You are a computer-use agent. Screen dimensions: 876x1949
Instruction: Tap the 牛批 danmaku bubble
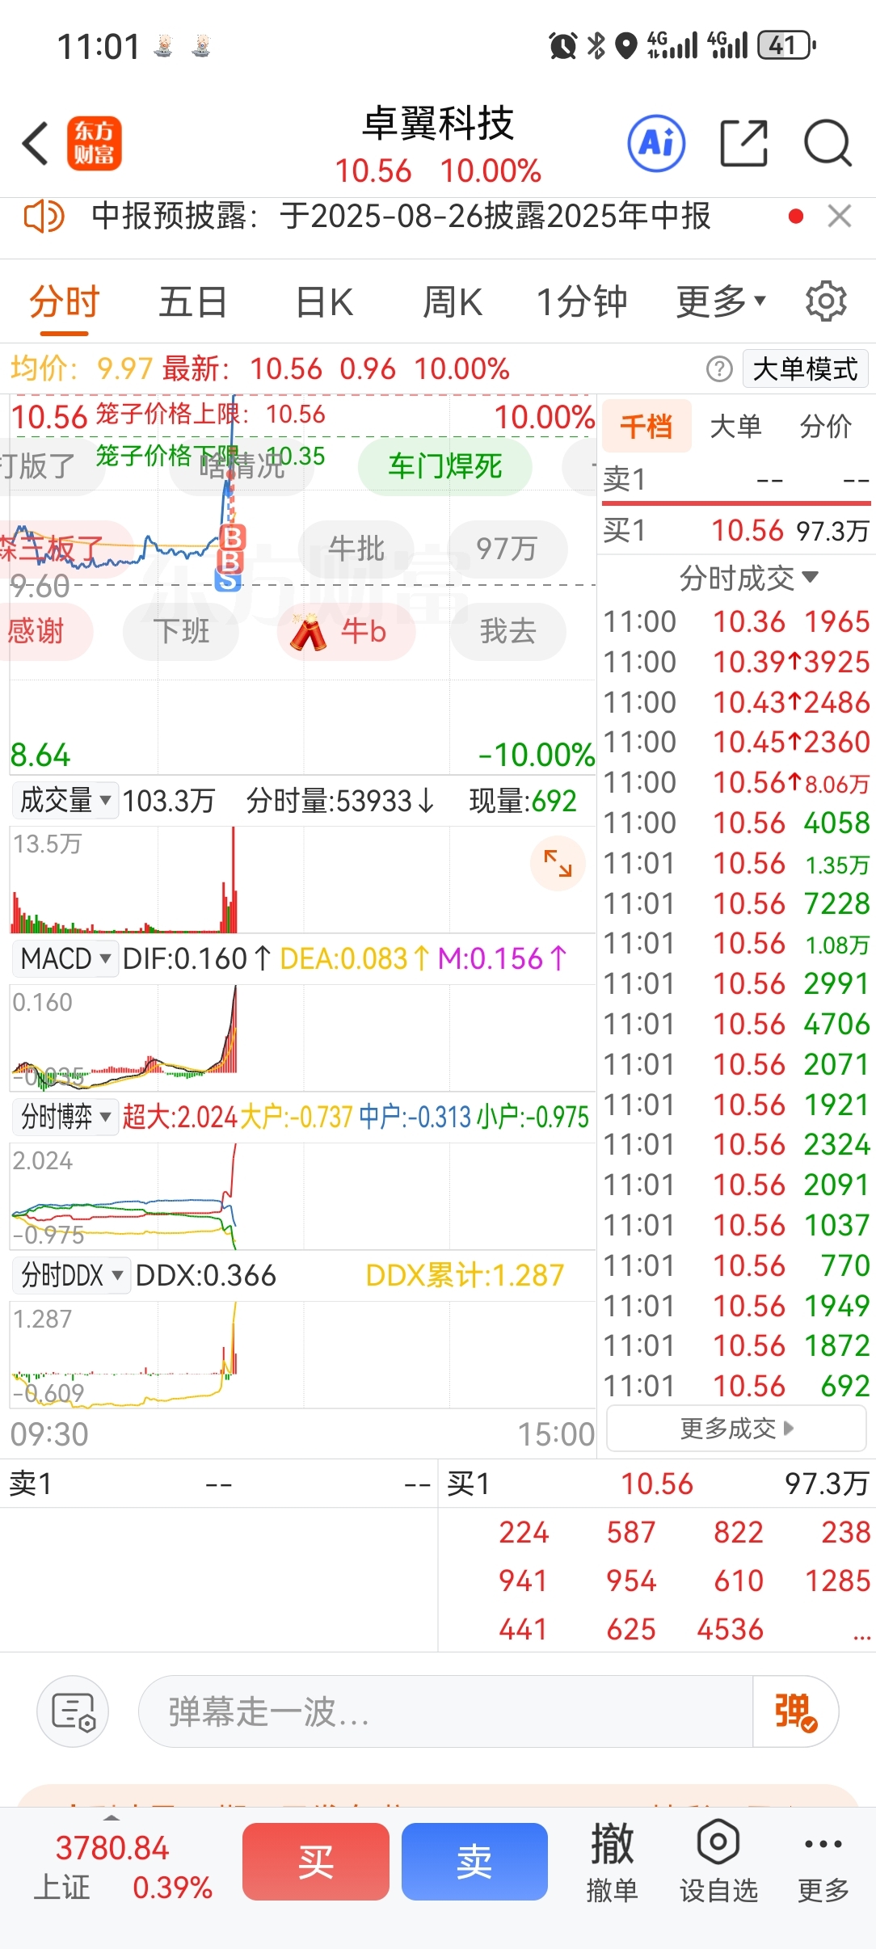coord(356,549)
